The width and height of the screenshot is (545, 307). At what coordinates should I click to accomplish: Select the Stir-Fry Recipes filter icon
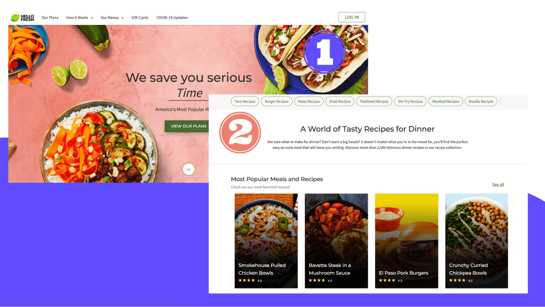click(x=410, y=101)
